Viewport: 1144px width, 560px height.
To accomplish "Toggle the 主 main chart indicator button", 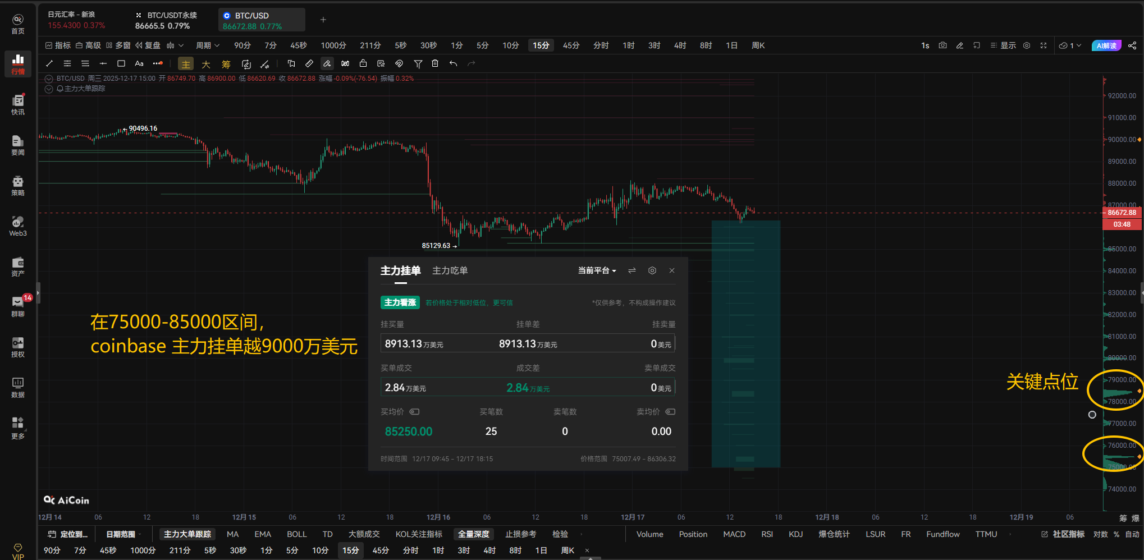I will point(185,63).
